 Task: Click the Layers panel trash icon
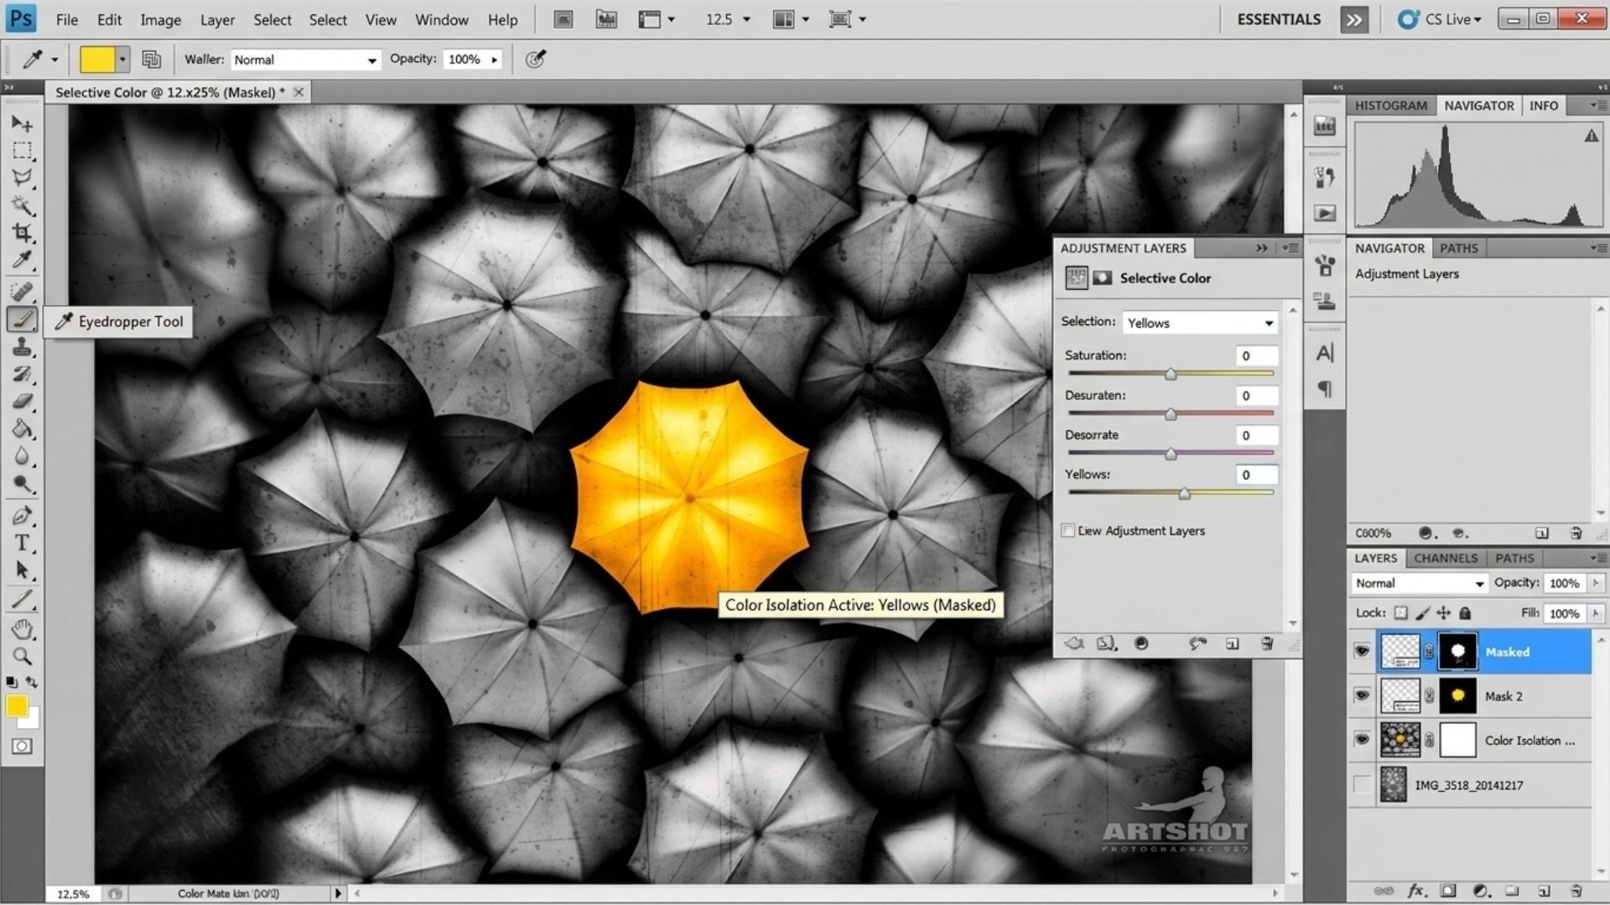coord(1576,891)
